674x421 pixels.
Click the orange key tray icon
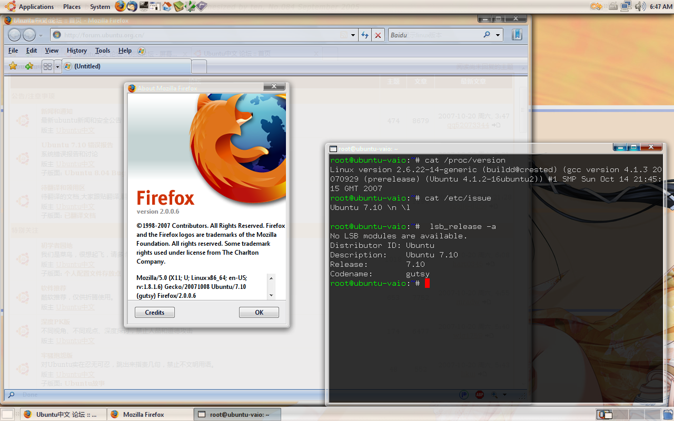[596, 6]
